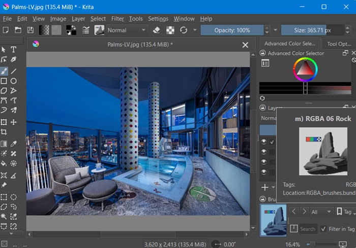Select the Crop tool

(4, 132)
